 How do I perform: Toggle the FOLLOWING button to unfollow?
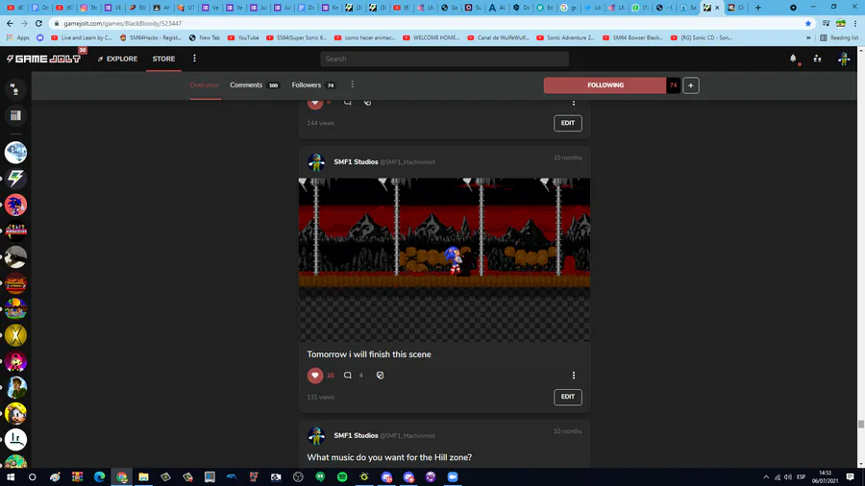click(x=605, y=85)
